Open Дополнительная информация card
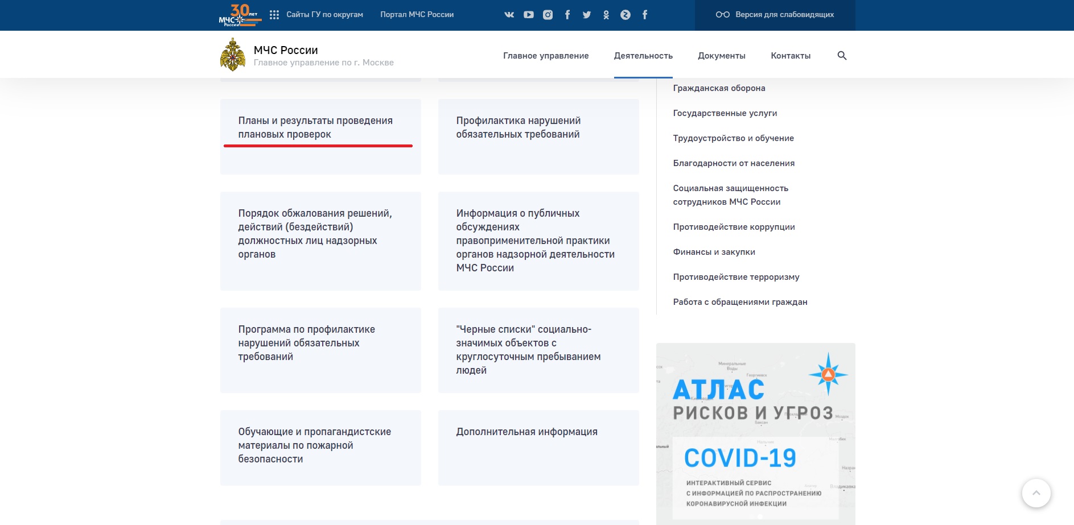Viewport: 1074px width, 525px height. click(x=538, y=448)
